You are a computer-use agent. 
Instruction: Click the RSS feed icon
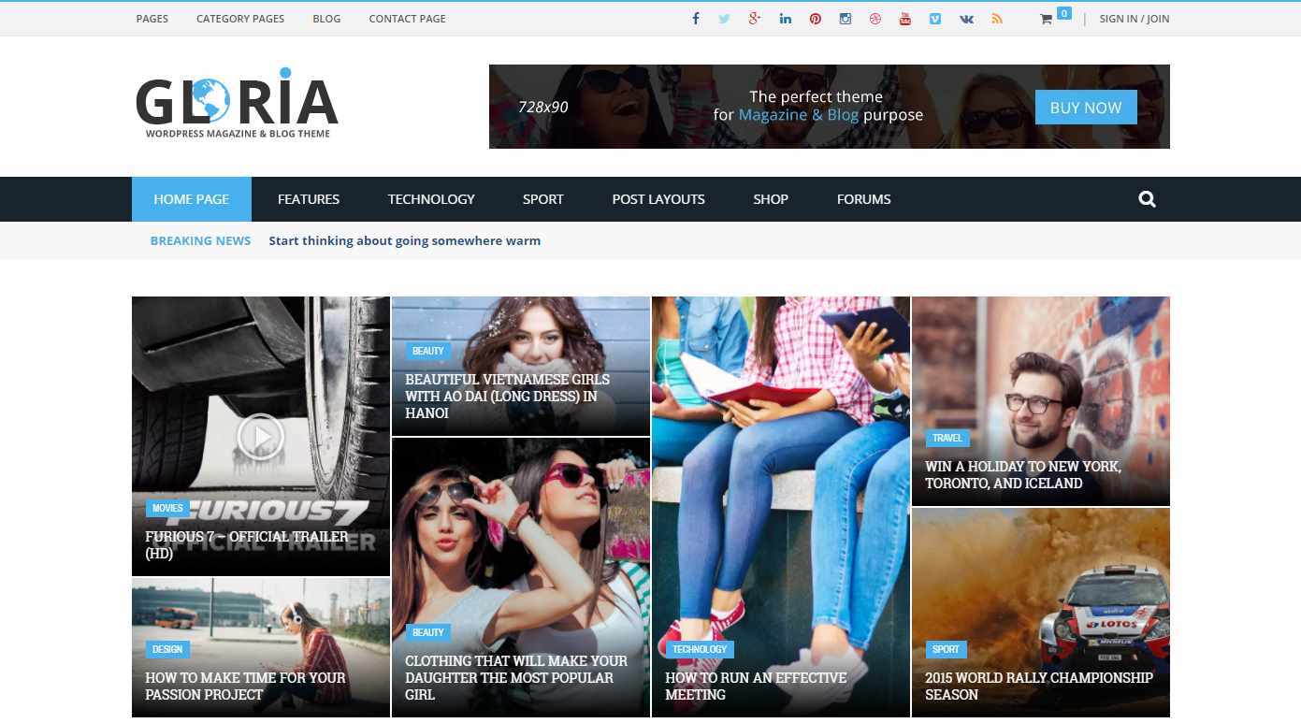[x=997, y=18]
